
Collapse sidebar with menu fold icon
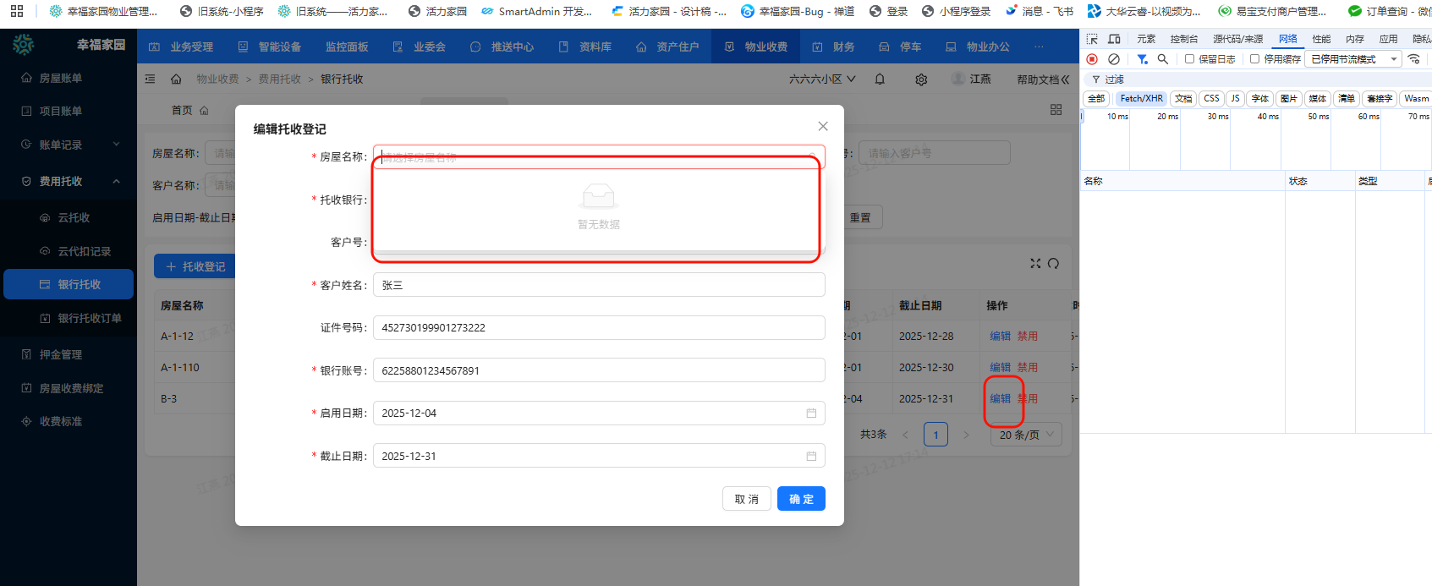click(150, 79)
